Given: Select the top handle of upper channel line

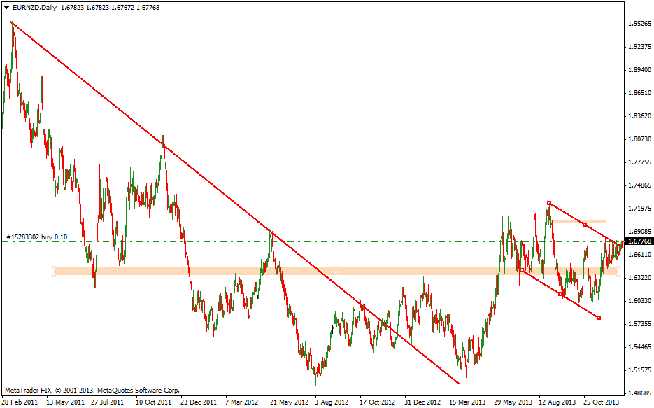Looking at the screenshot, I should pyautogui.click(x=549, y=203).
